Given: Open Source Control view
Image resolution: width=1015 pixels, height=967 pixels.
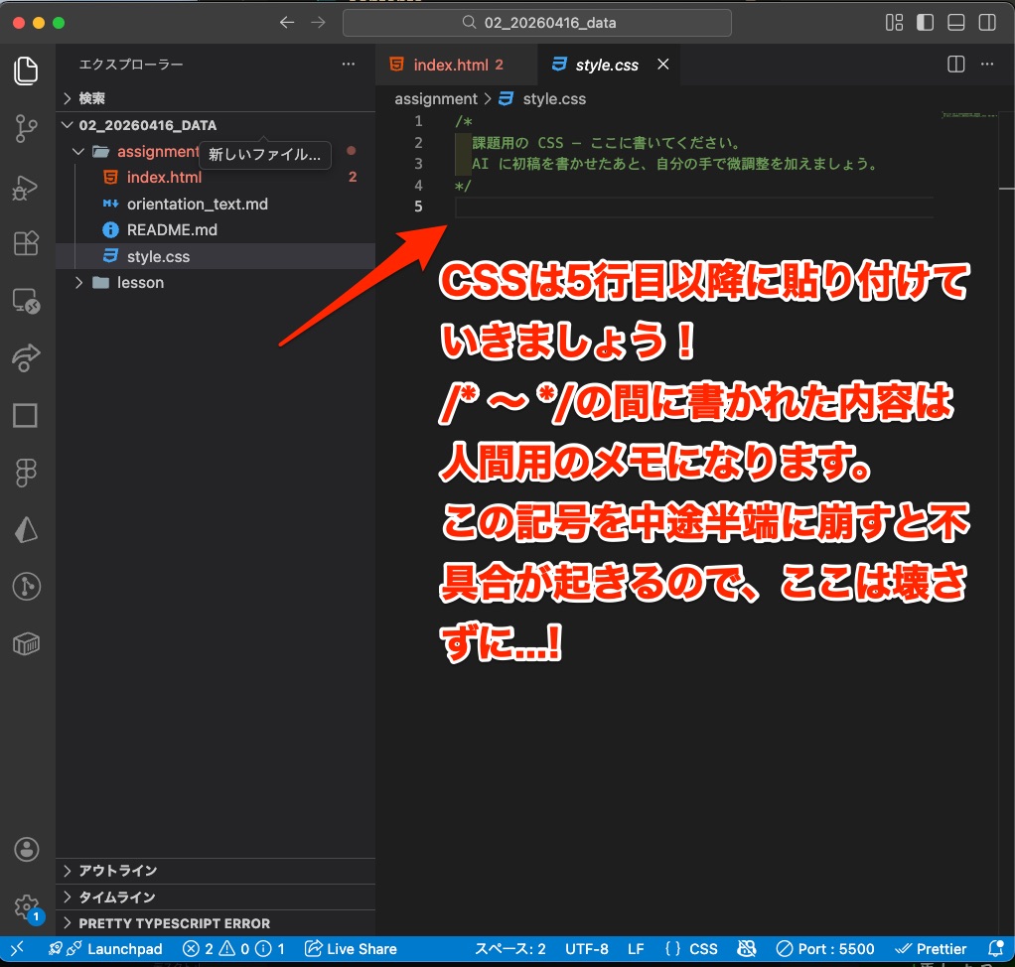Looking at the screenshot, I should click(26, 128).
